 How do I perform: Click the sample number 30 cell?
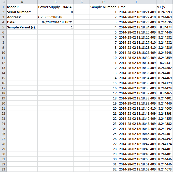(x=103, y=159)
